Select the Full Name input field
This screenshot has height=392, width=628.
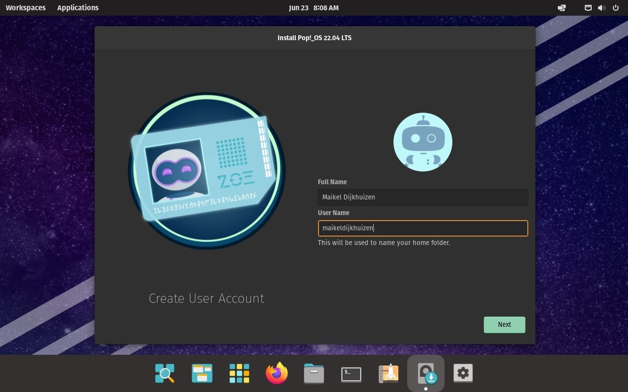tap(423, 197)
